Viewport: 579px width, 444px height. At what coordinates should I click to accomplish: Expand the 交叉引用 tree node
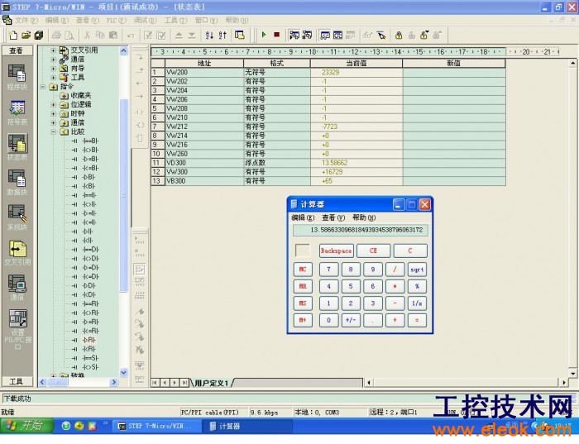tap(53, 50)
